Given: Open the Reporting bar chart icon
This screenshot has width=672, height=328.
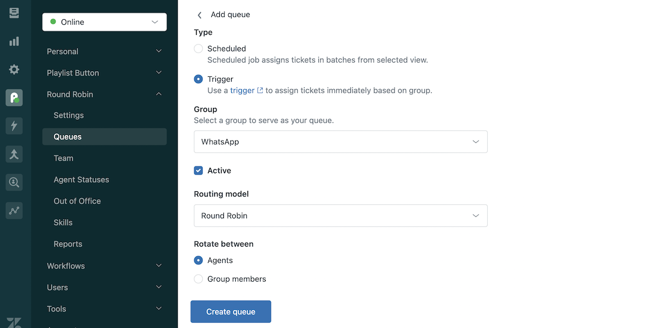Looking at the screenshot, I should click(x=14, y=41).
